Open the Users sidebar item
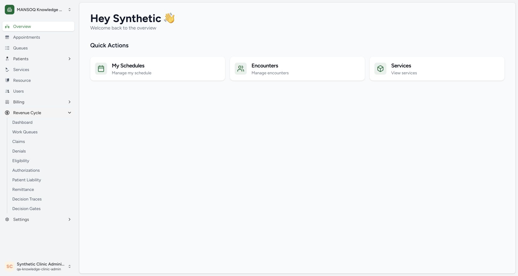Image resolution: width=518 pixels, height=276 pixels. (38, 91)
